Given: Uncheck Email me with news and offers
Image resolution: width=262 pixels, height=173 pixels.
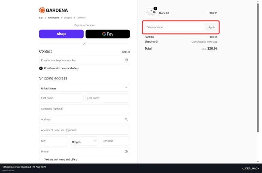Looking at the screenshot, I should (41, 68).
